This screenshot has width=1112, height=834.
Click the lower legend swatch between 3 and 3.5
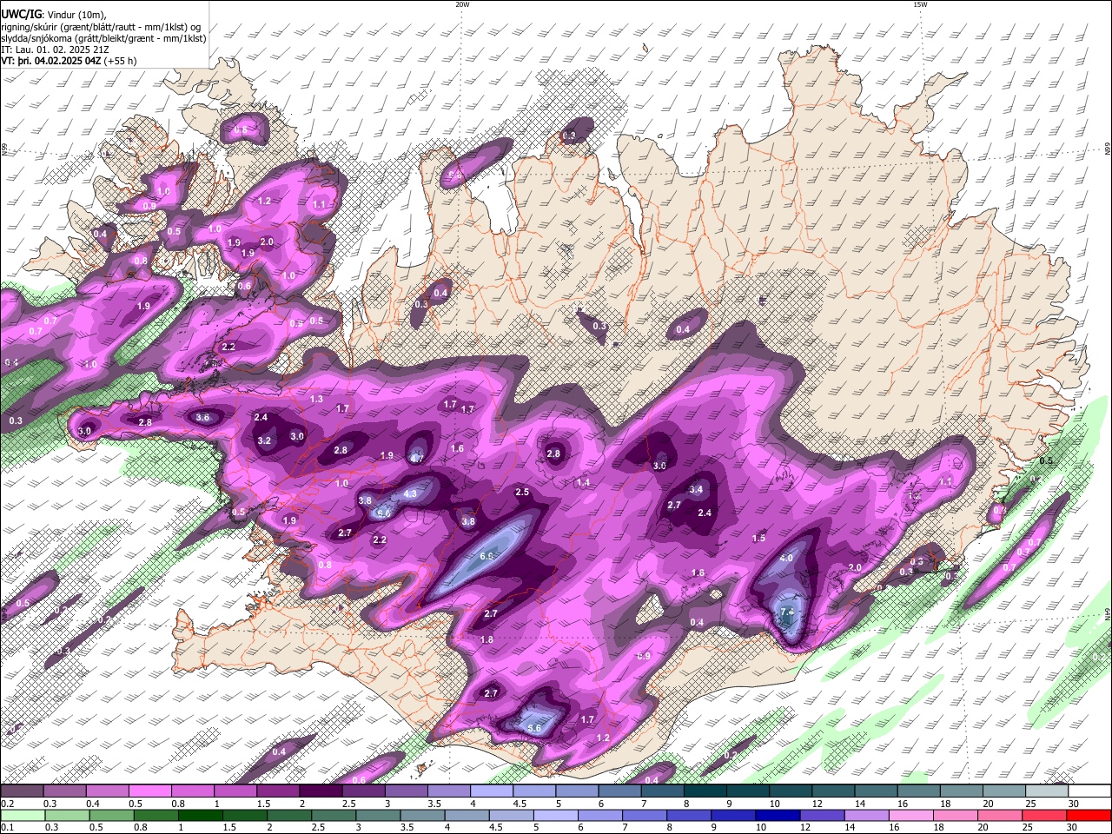[x=378, y=815]
